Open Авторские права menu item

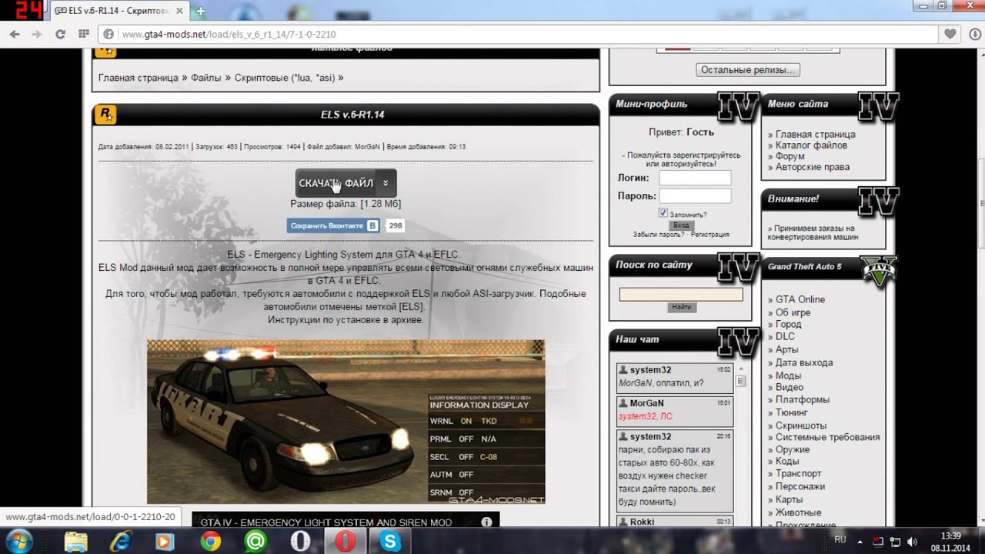point(813,166)
